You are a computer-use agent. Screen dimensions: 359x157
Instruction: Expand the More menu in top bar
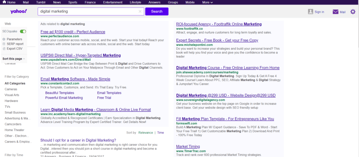pyautogui.click(x=208, y=2)
